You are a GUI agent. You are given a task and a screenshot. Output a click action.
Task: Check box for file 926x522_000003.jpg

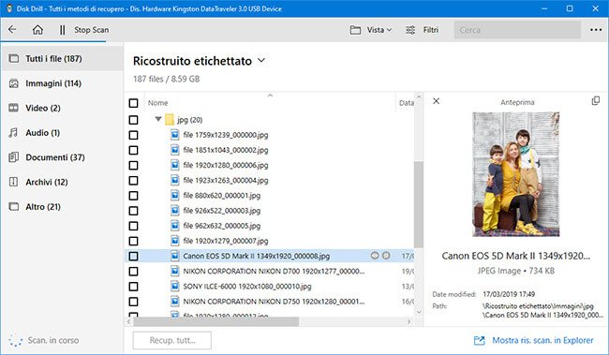[133, 211]
